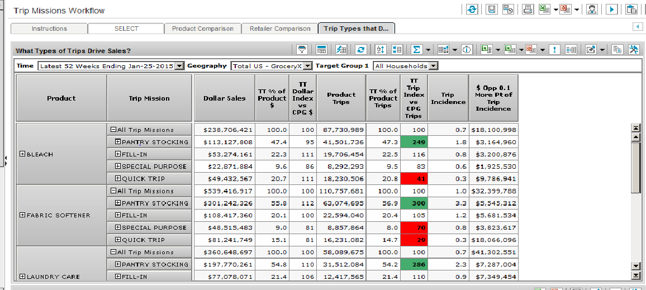Open the Geography dropdown
The width and height of the screenshot is (646, 290).
[307, 66]
